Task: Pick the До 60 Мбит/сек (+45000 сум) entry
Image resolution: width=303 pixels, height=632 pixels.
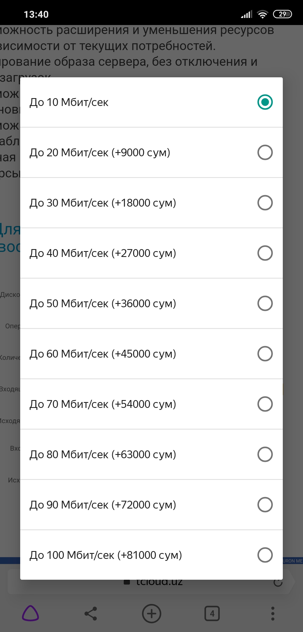Action: [151, 354]
